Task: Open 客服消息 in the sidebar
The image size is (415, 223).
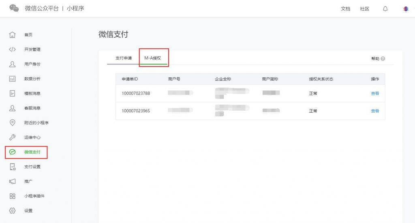Action: coord(32,108)
